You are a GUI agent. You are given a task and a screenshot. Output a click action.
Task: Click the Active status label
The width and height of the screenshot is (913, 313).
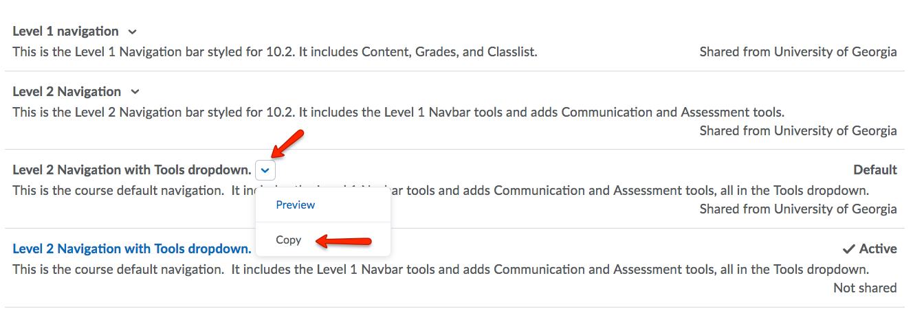878,249
